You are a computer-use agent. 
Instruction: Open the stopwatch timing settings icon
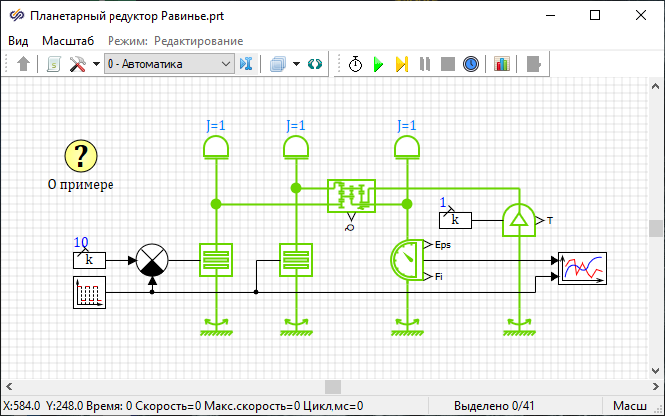coord(355,64)
